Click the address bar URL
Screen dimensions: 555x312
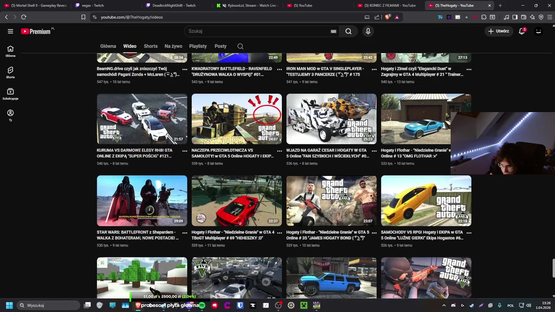pos(132,17)
